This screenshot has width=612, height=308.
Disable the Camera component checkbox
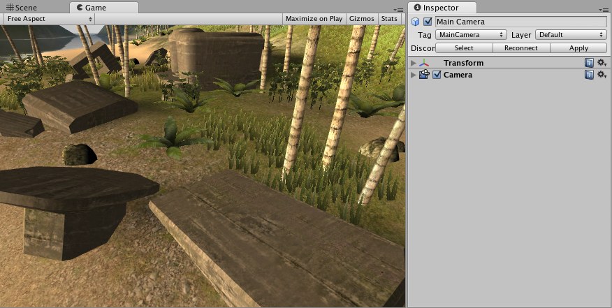tap(437, 75)
